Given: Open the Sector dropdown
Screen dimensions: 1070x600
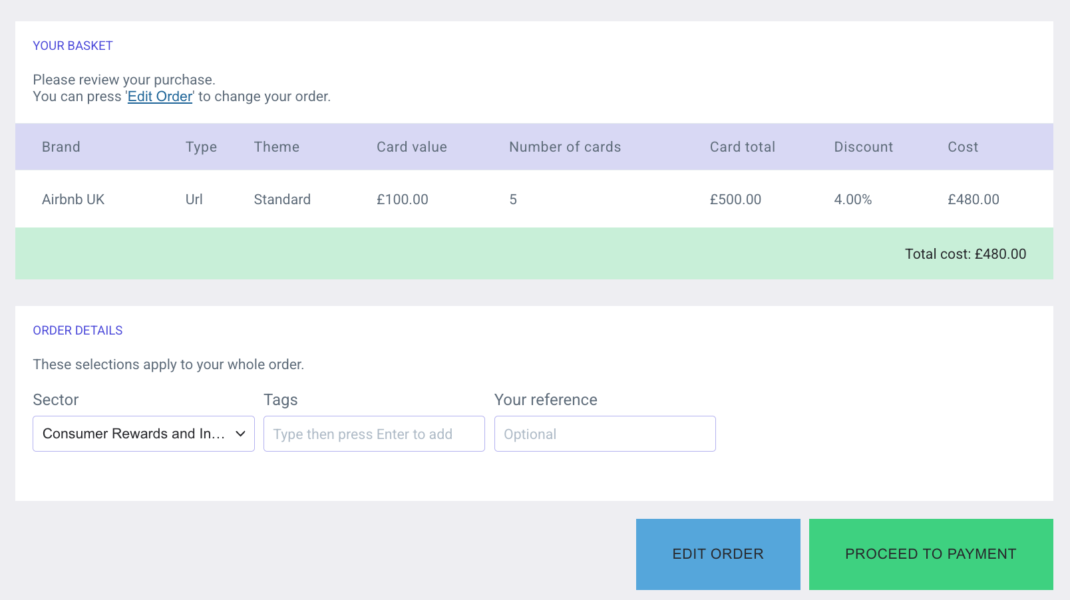Looking at the screenshot, I should 133,434.
